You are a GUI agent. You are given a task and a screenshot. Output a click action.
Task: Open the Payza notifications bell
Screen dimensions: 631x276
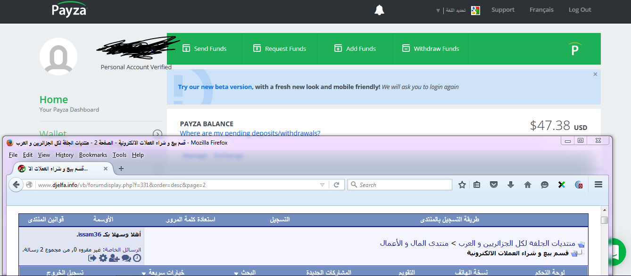pyautogui.click(x=379, y=10)
